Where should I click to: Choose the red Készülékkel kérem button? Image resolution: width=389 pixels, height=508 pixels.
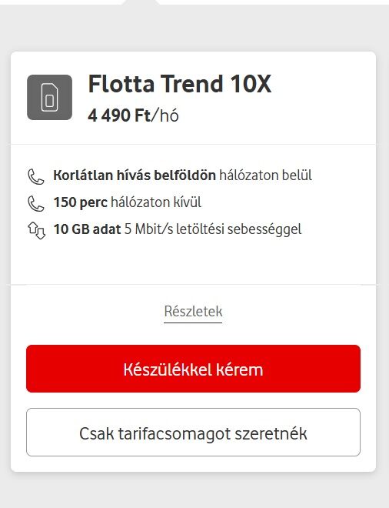[x=193, y=369]
